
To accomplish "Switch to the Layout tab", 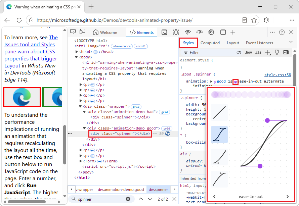I will click(x=233, y=43).
